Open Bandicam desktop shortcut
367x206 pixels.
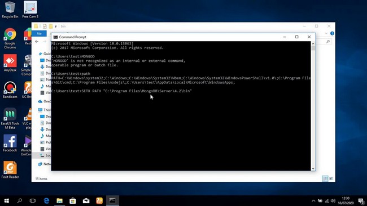(x=10, y=90)
